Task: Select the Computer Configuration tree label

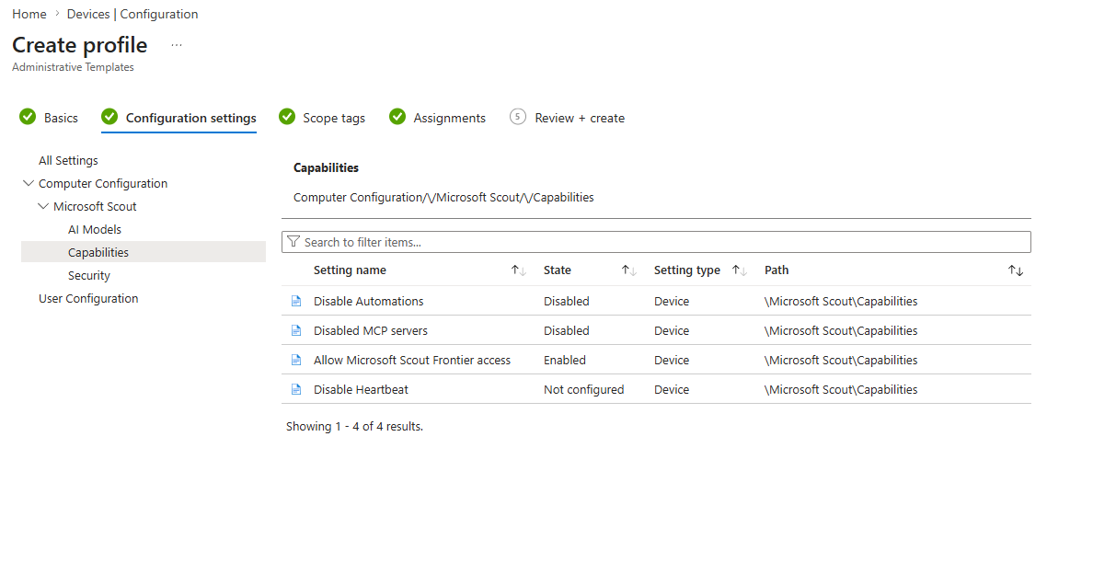Action: [103, 183]
